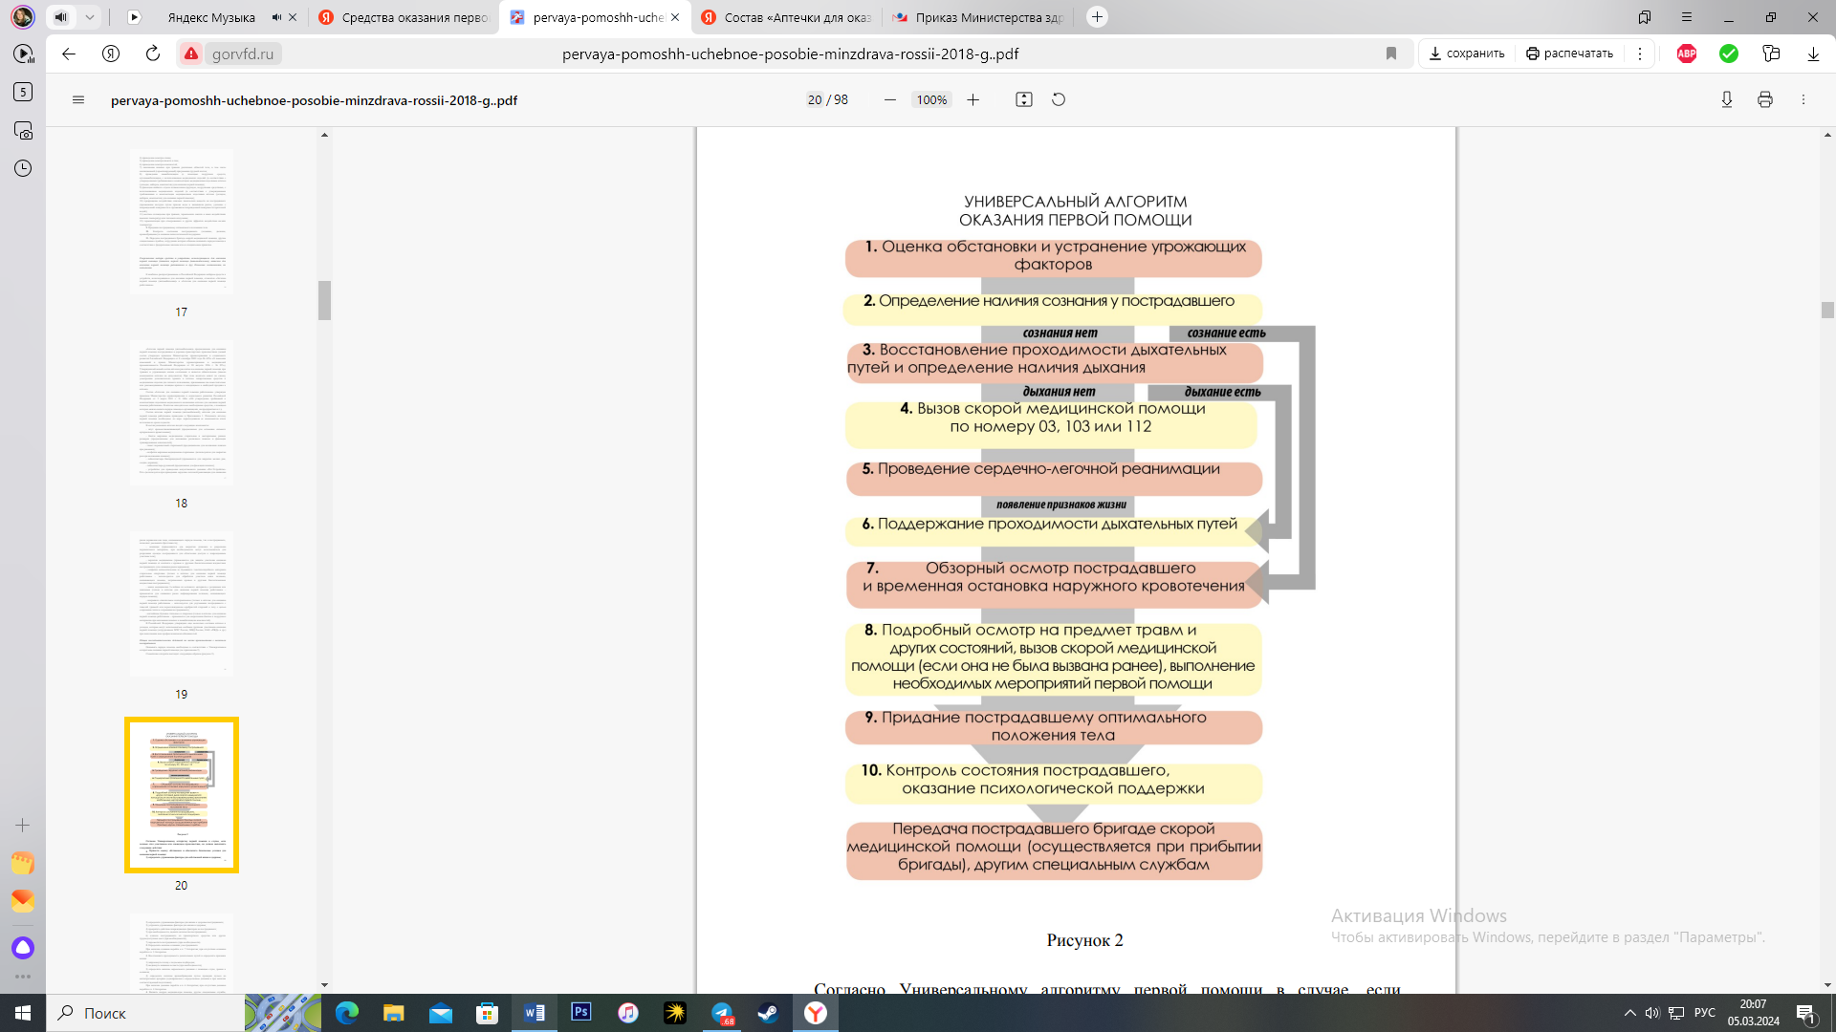Click the fit-to-page icon

point(1024,100)
